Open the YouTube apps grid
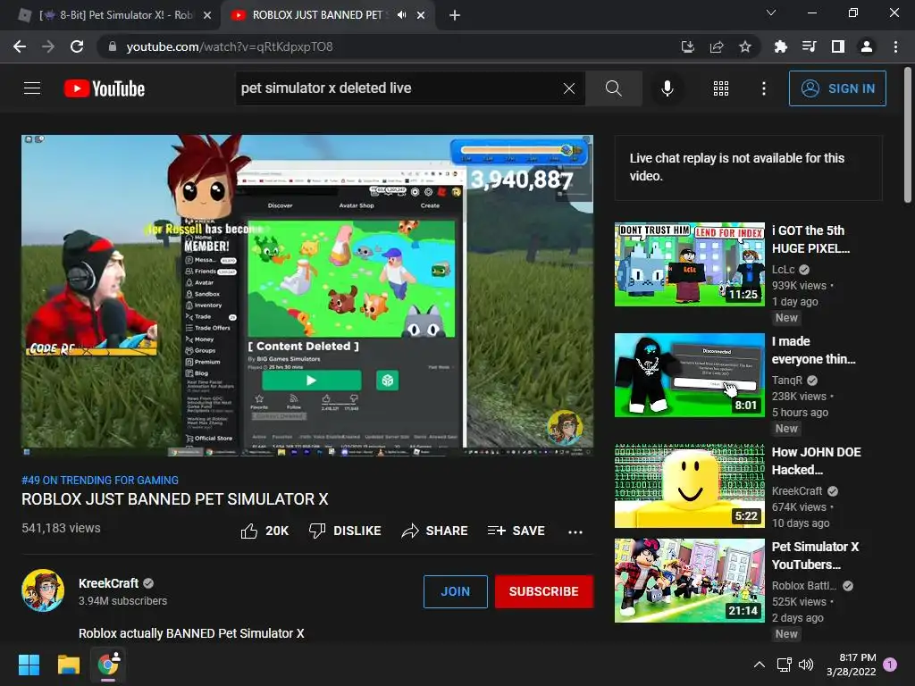This screenshot has height=686, width=915. tap(721, 88)
